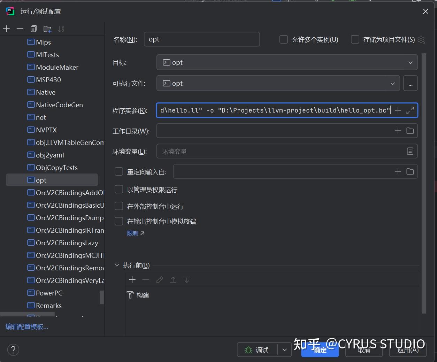437x362 pixels.
Task: Add a new run configuration
Action: (x=6, y=29)
